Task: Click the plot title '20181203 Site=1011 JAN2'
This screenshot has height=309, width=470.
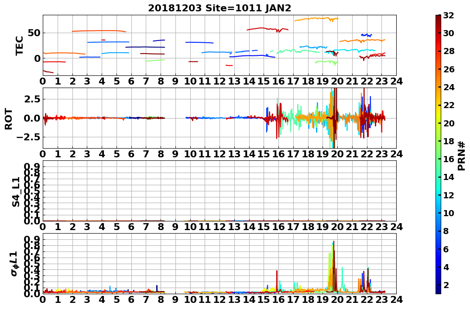Action: [x=220, y=8]
